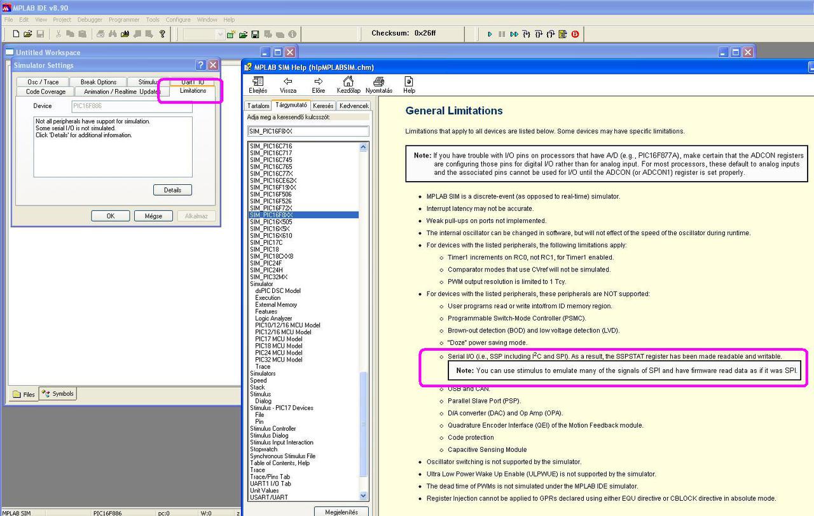This screenshot has height=516, width=814.
Task: Open the Debugger menu
Action: [90, 20]
